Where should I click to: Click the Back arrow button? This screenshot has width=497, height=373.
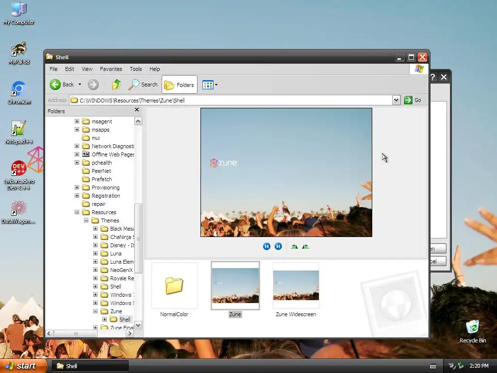(55, 85)
